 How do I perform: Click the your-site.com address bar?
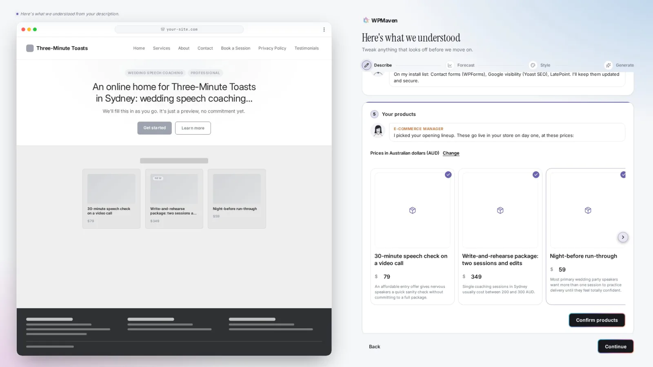(179, 29)
